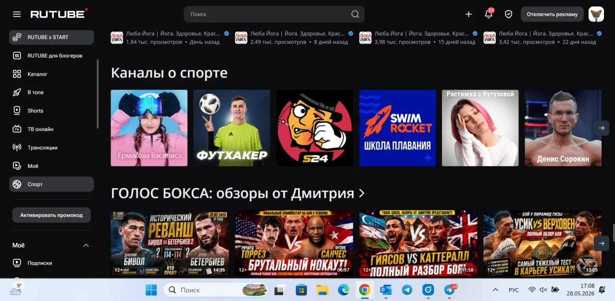The width and height of the screenshot is (615, 301).
Task: Click the plus upload icon
Action: click(468, 14)
